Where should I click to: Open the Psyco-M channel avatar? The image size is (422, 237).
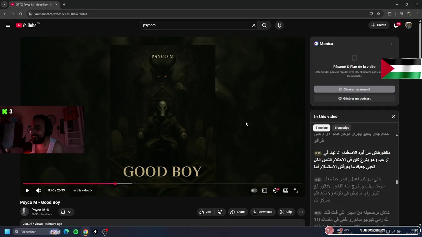point(24,212)
